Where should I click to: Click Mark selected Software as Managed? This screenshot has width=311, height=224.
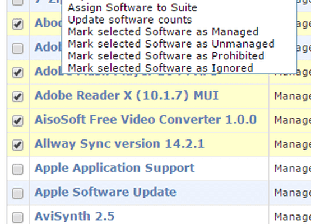click(163, 32)
